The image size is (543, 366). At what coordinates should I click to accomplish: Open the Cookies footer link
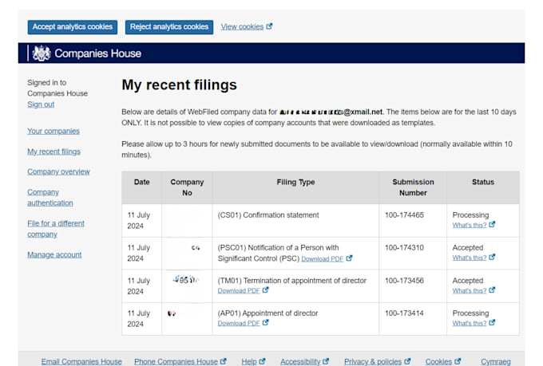[x=438, y=361]
